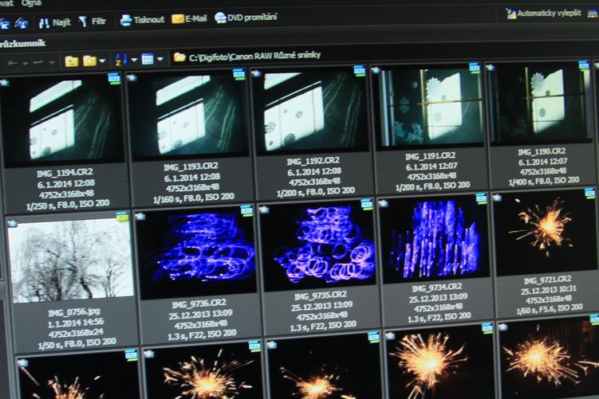The image size is (599, 399).
Task: Click the camera info icon on IMG_9735.CR2
Action: point(264,209)
